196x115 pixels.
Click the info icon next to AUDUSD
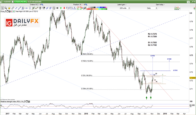point(13,2)
